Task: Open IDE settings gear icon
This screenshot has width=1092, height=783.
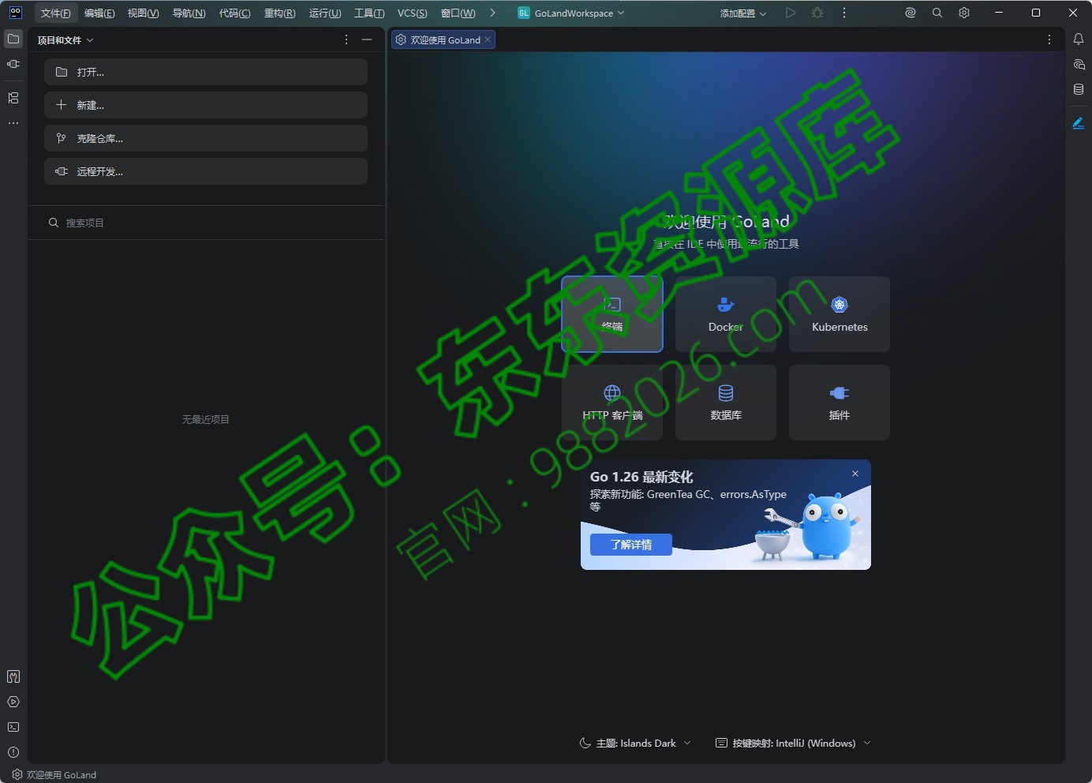Action: click(964, 13)
